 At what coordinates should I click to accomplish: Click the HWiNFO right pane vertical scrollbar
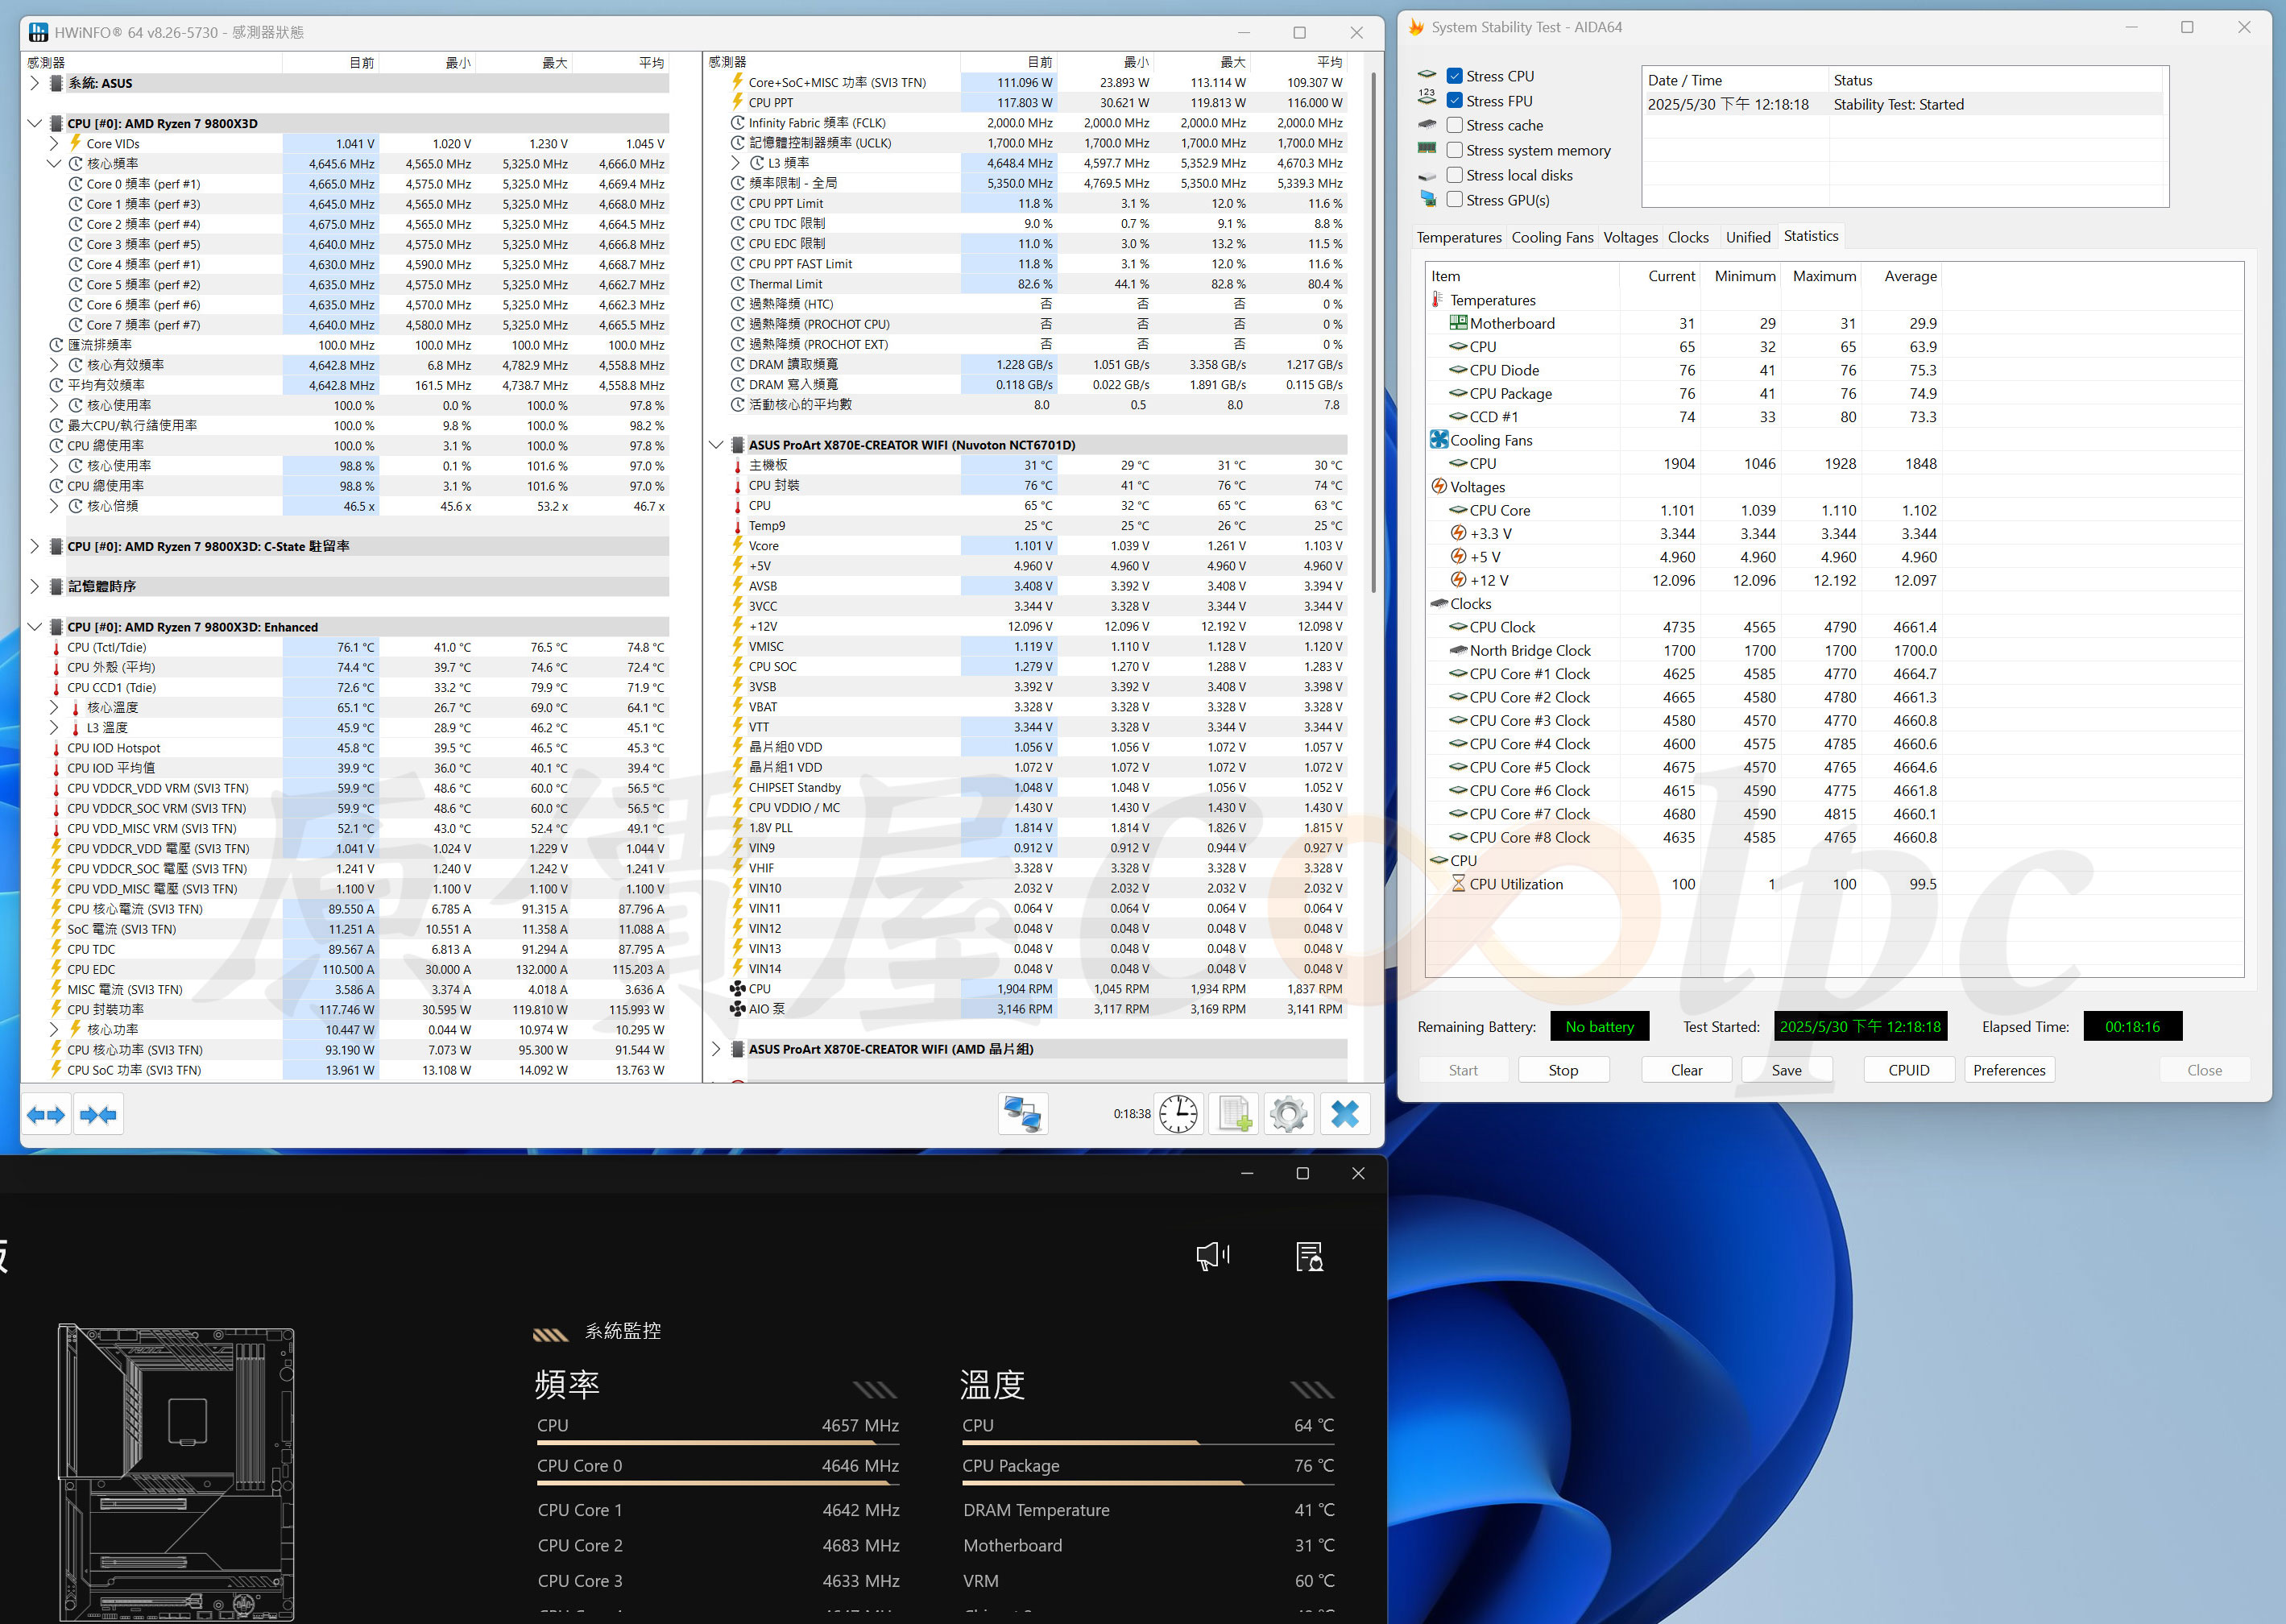[1374, 332]
